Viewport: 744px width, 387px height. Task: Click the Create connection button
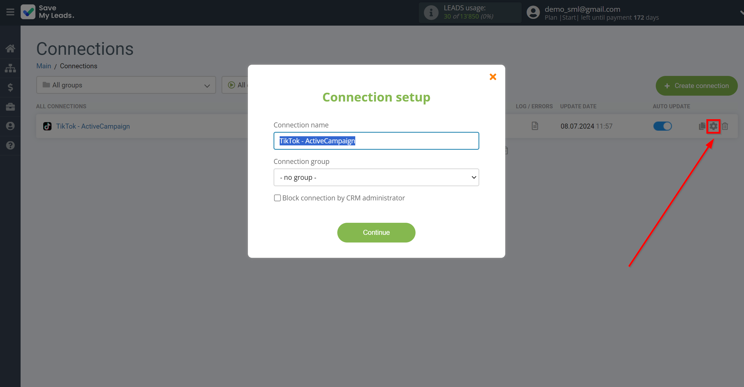tap(697, 86)
